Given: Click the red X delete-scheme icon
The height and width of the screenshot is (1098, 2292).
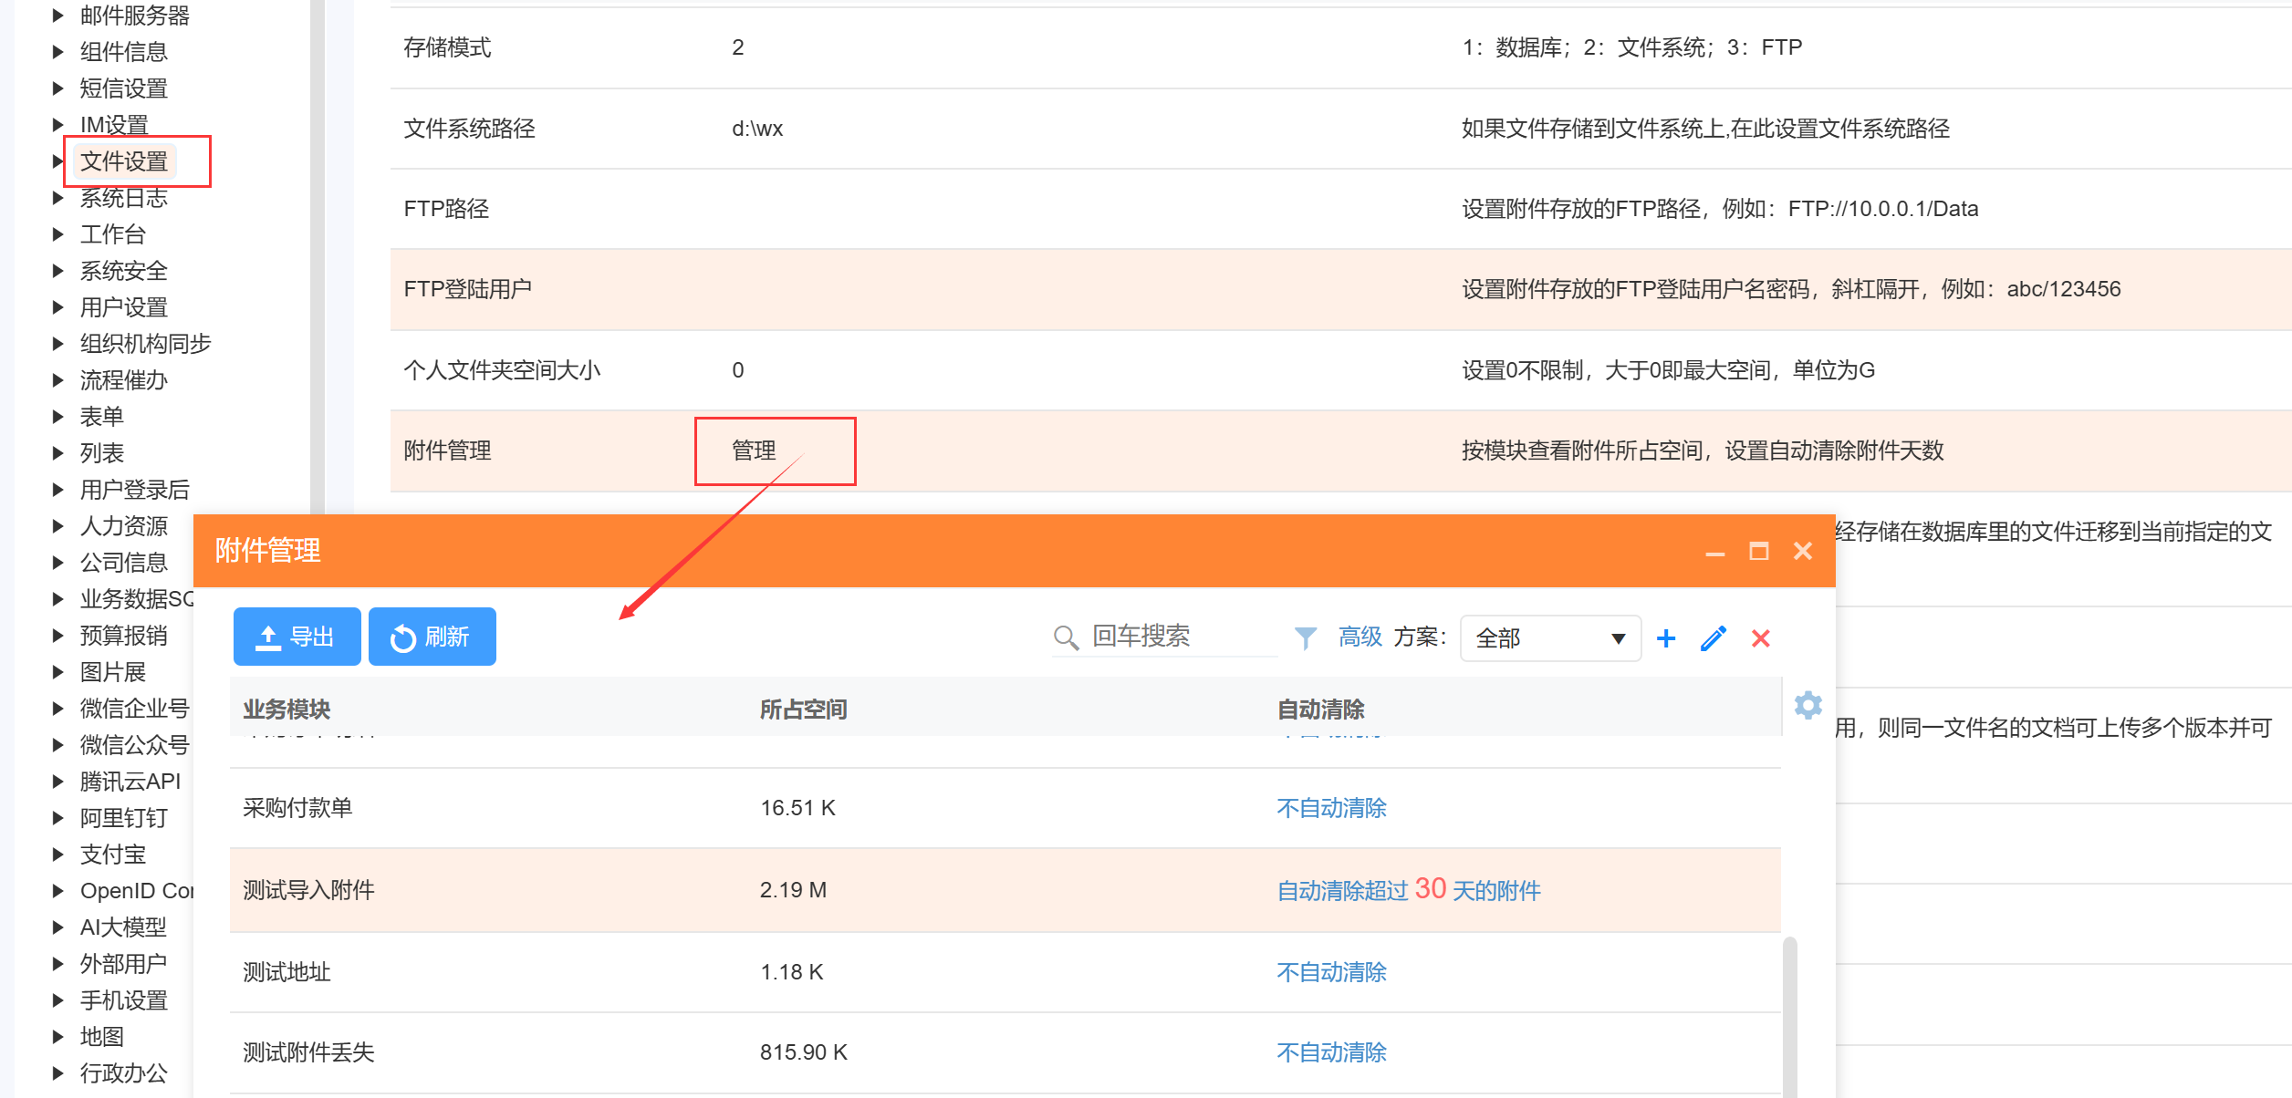Looking at the screenshot, I should click(1760, 638).
